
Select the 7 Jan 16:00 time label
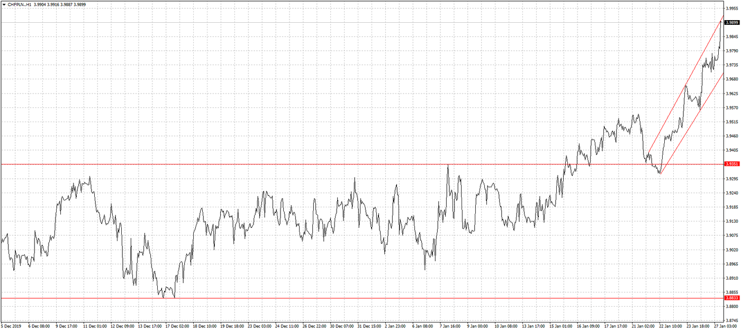450,327
